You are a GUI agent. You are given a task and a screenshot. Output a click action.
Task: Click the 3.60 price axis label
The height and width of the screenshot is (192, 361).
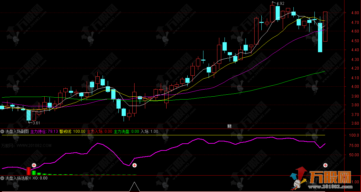(355, 123)
